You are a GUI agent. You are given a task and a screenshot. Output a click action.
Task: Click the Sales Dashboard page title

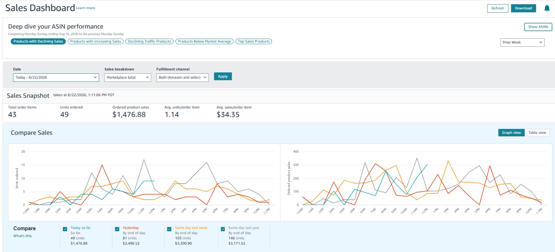click(x=40, y=8)
